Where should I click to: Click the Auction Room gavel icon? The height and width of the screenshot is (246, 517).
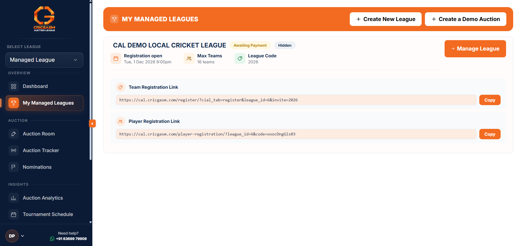pos(14,134)
